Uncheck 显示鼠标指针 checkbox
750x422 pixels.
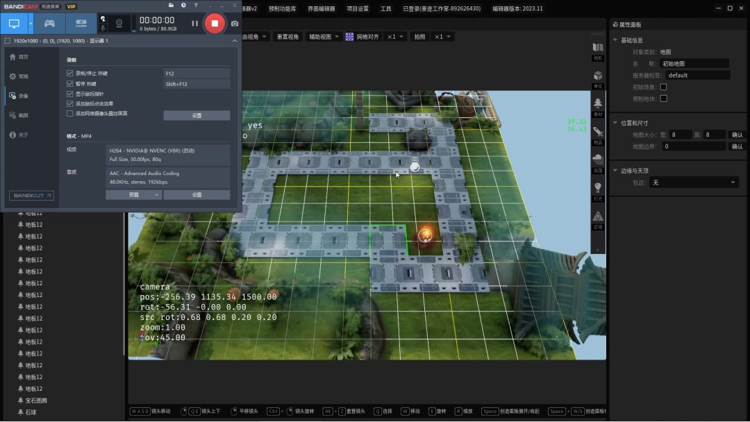coord(69,94)
